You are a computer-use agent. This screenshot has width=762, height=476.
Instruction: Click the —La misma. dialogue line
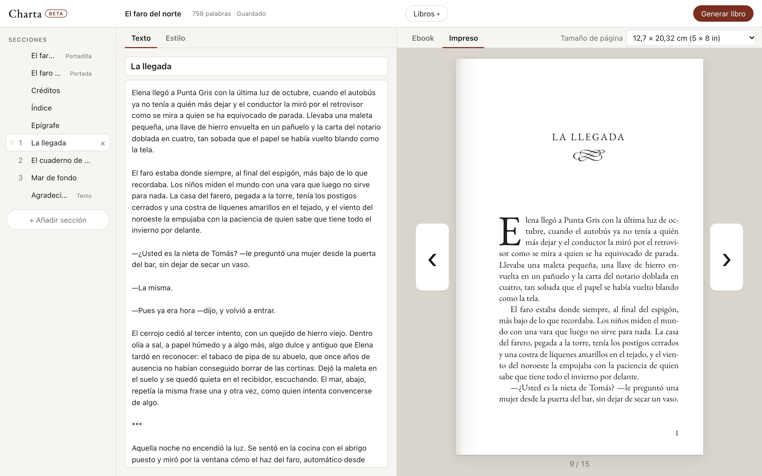click(152, 288)
